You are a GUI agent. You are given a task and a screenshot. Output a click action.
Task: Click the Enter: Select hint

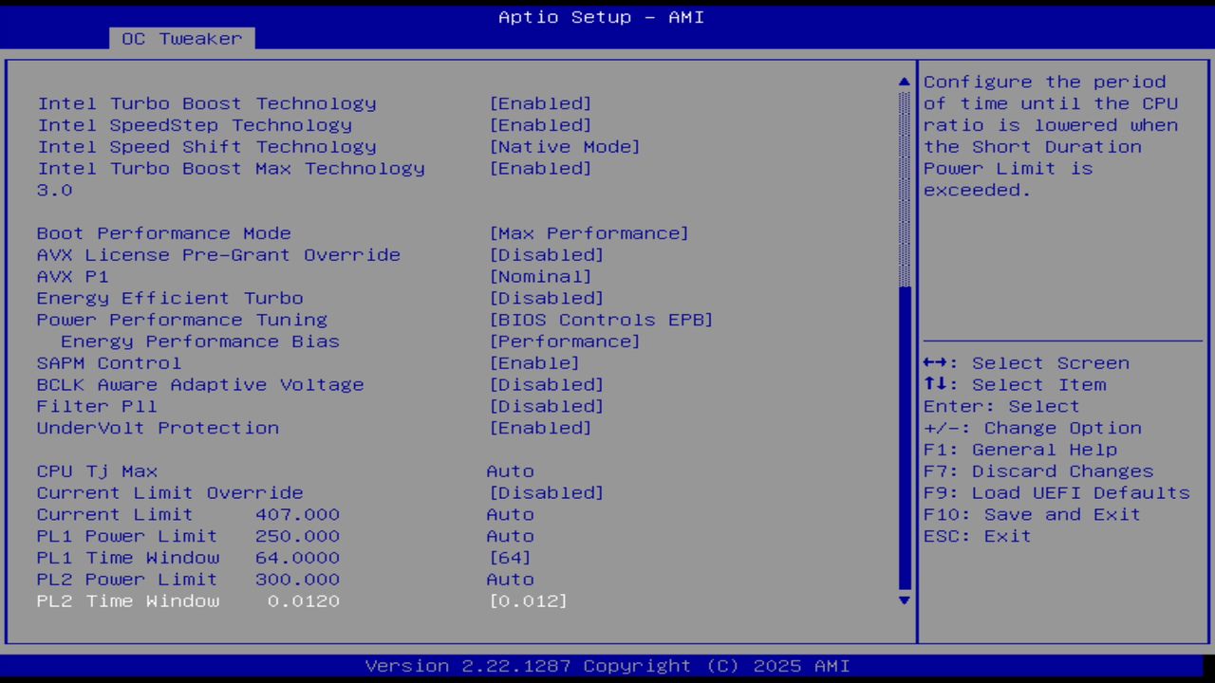(x=1002, y=407)
